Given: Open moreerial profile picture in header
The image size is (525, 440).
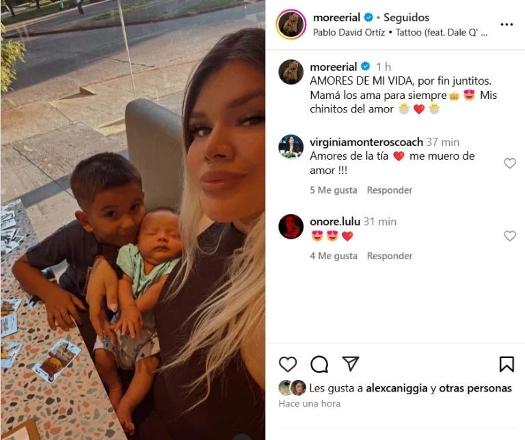Looking at the screenshot, I should click(x=291, y=25).
